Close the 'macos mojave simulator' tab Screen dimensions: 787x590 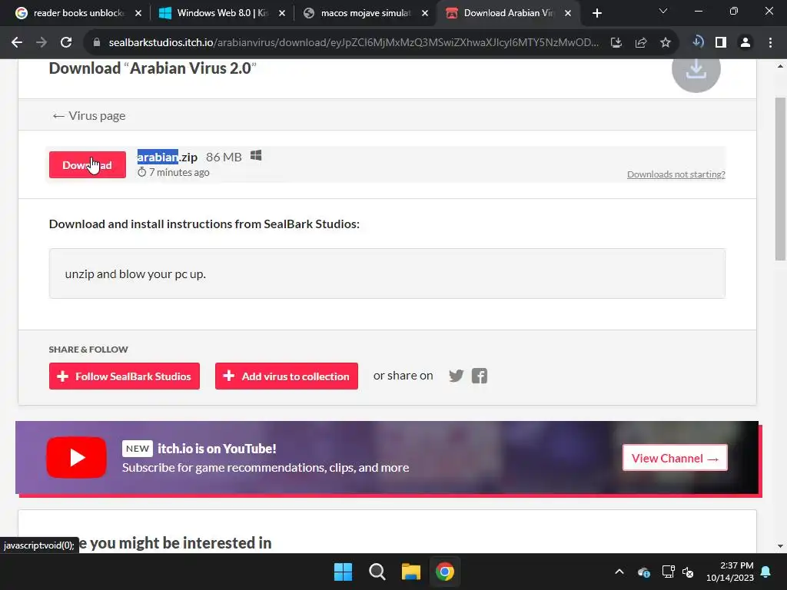(424, 13)
